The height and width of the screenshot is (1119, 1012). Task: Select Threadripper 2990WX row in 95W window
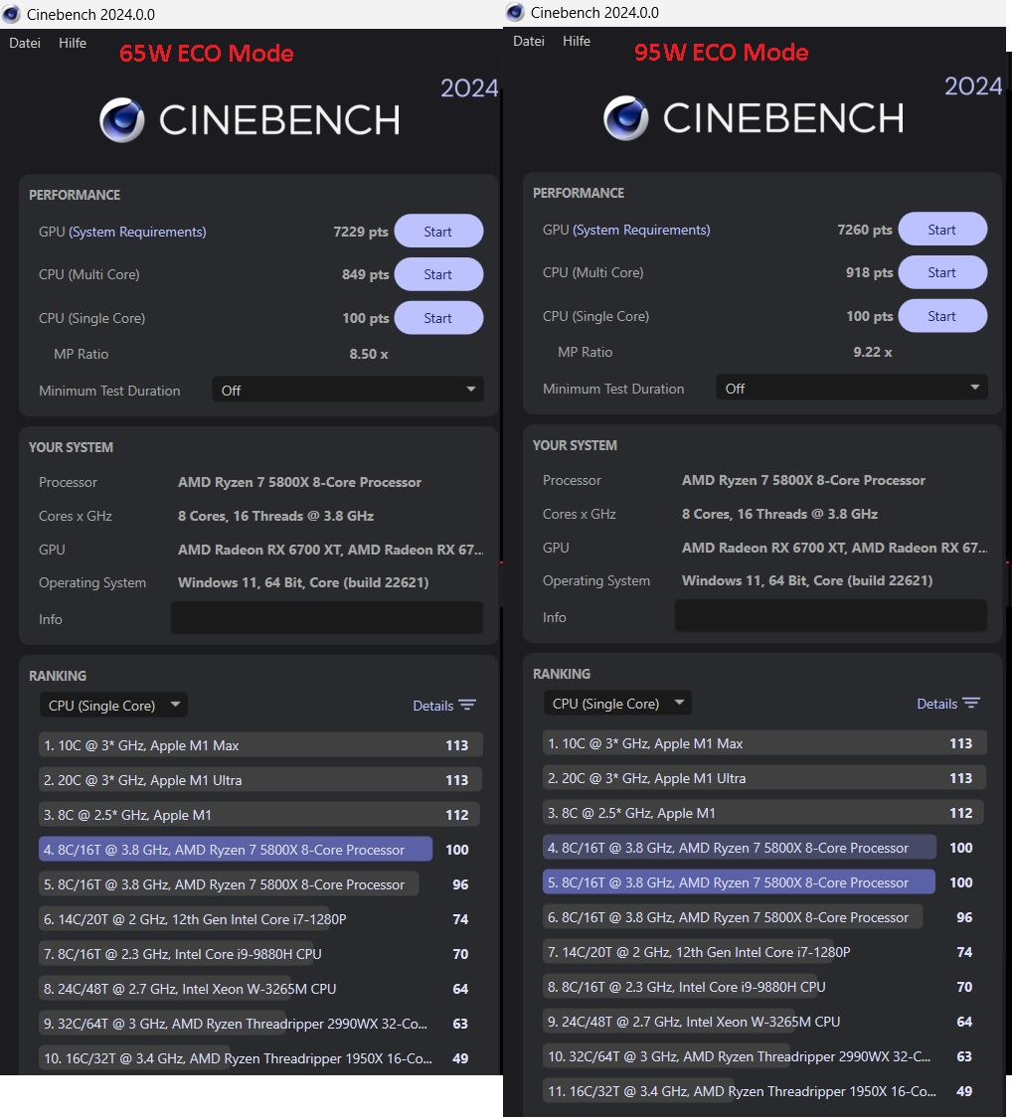click(764, 1056)
